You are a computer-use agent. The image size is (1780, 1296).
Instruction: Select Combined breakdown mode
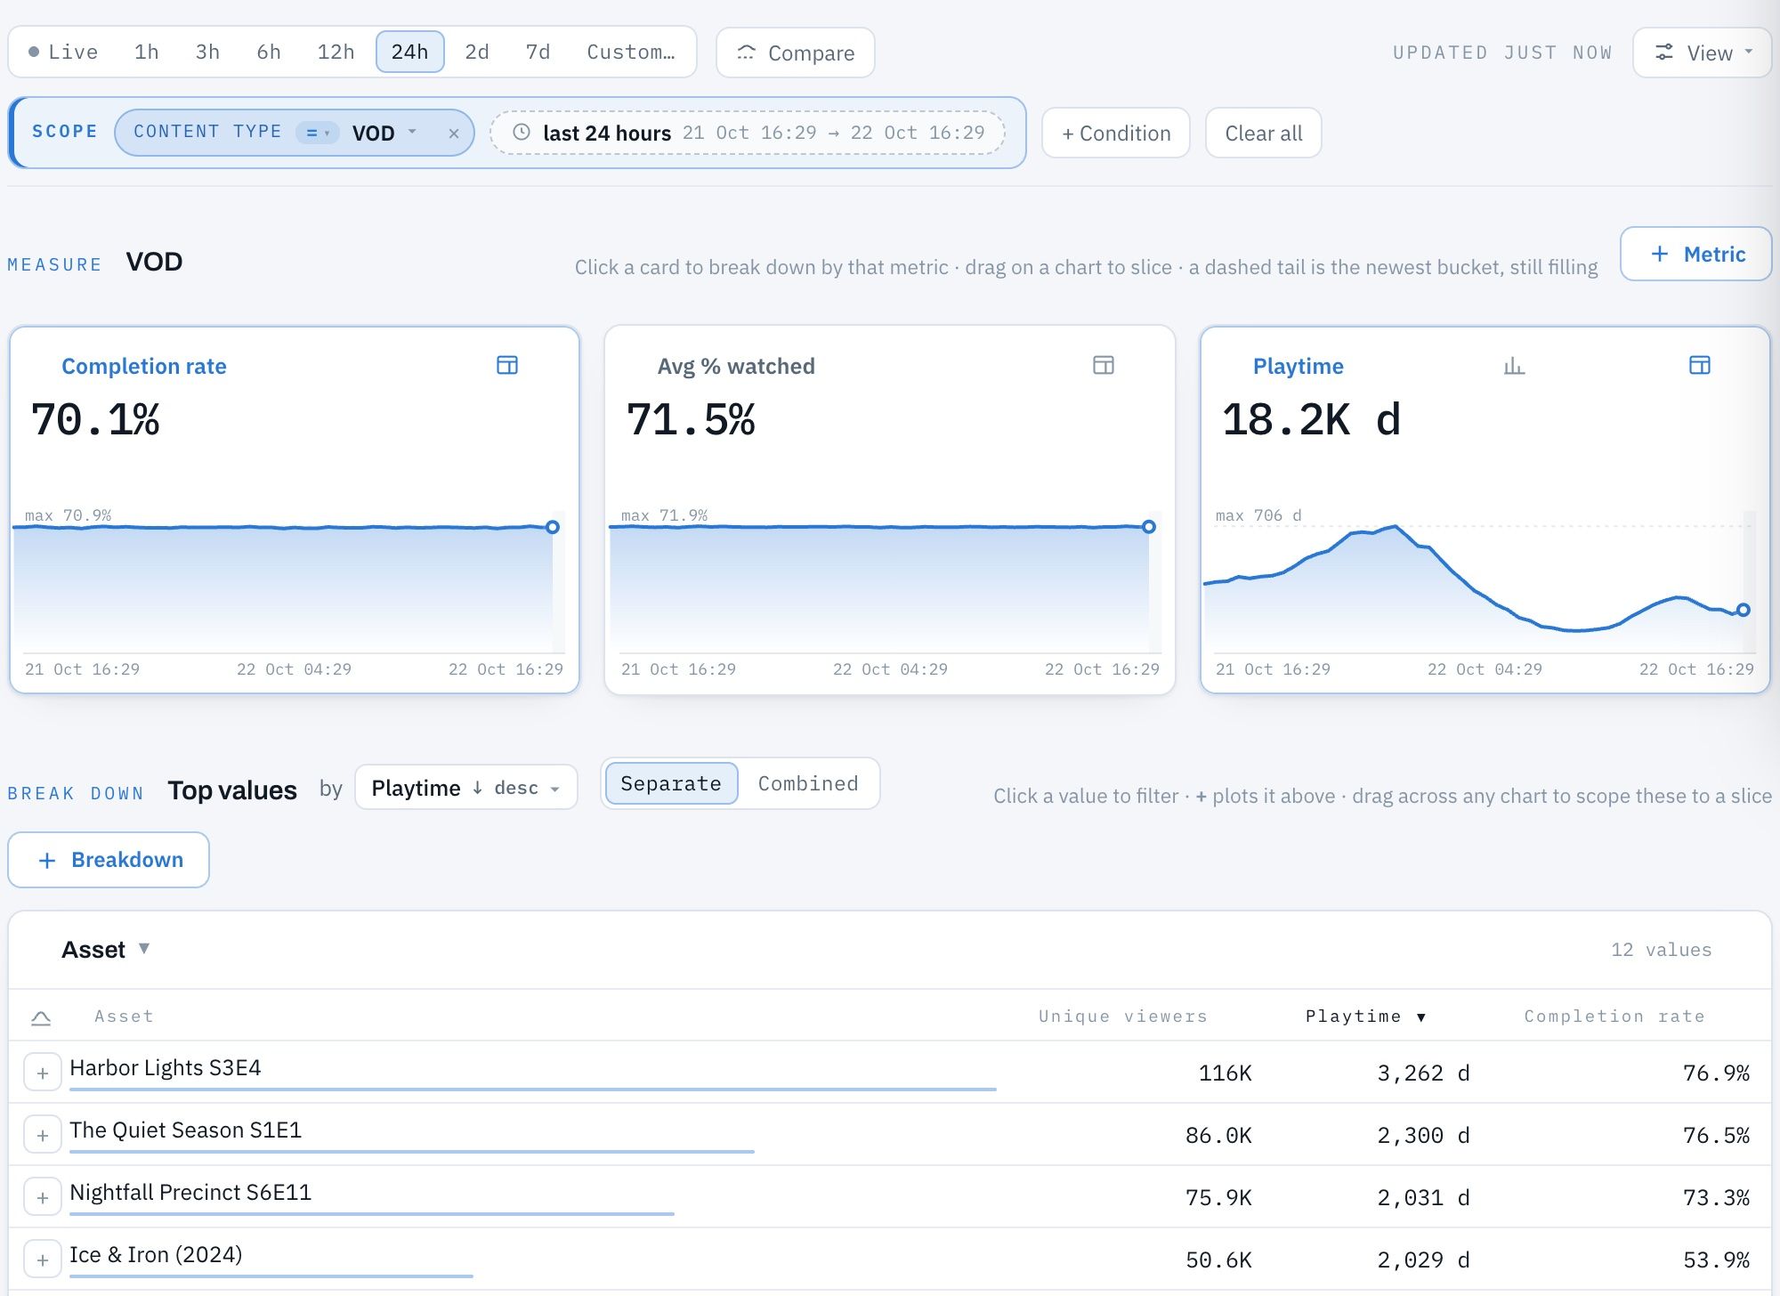808,783
